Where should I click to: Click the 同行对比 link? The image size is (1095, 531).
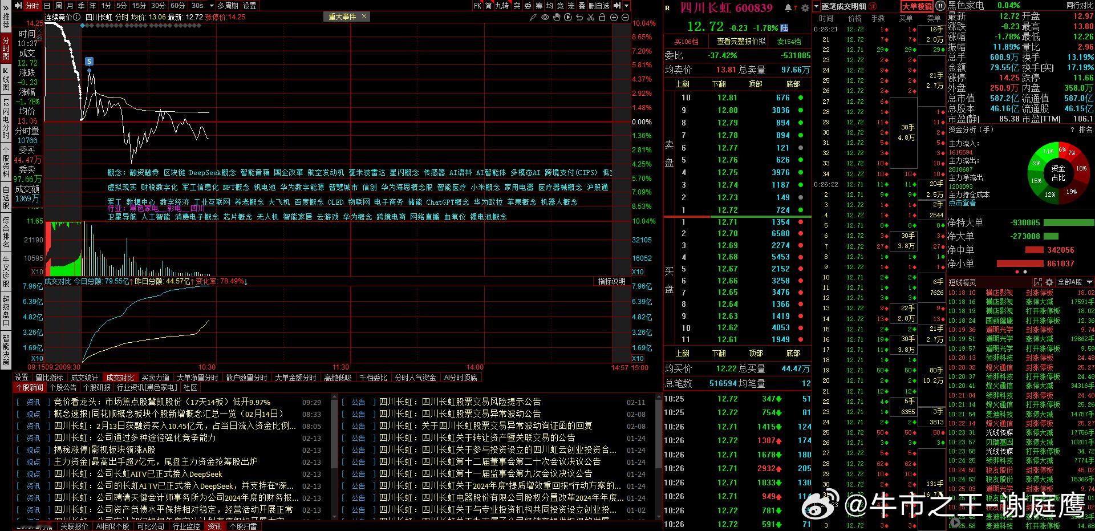(x=1080, y=5)
